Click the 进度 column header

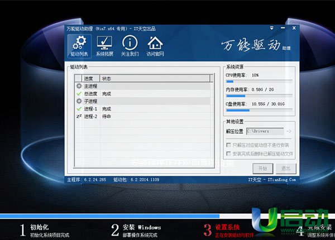coord(91,78)
